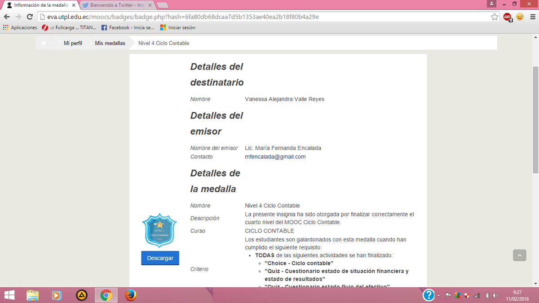
Task: Open the Windows Start button
Action: tap(9, 295)
